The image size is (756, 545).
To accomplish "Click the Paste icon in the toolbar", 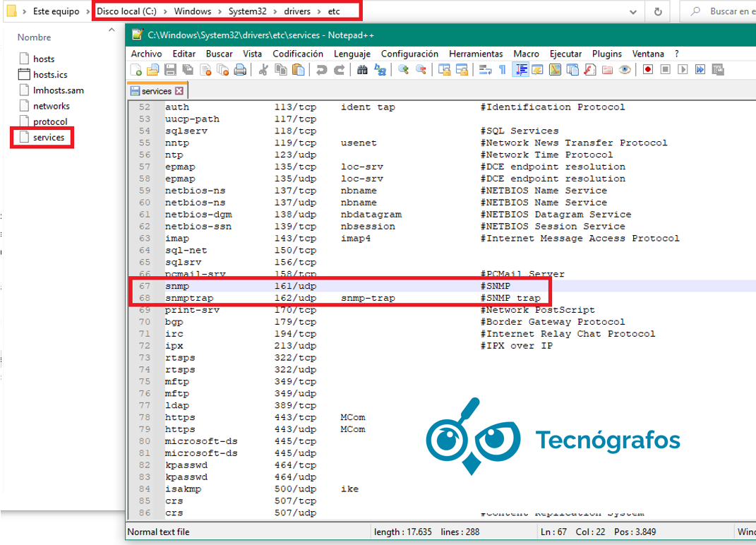I will pyautogui.click(x=298, y=69).
